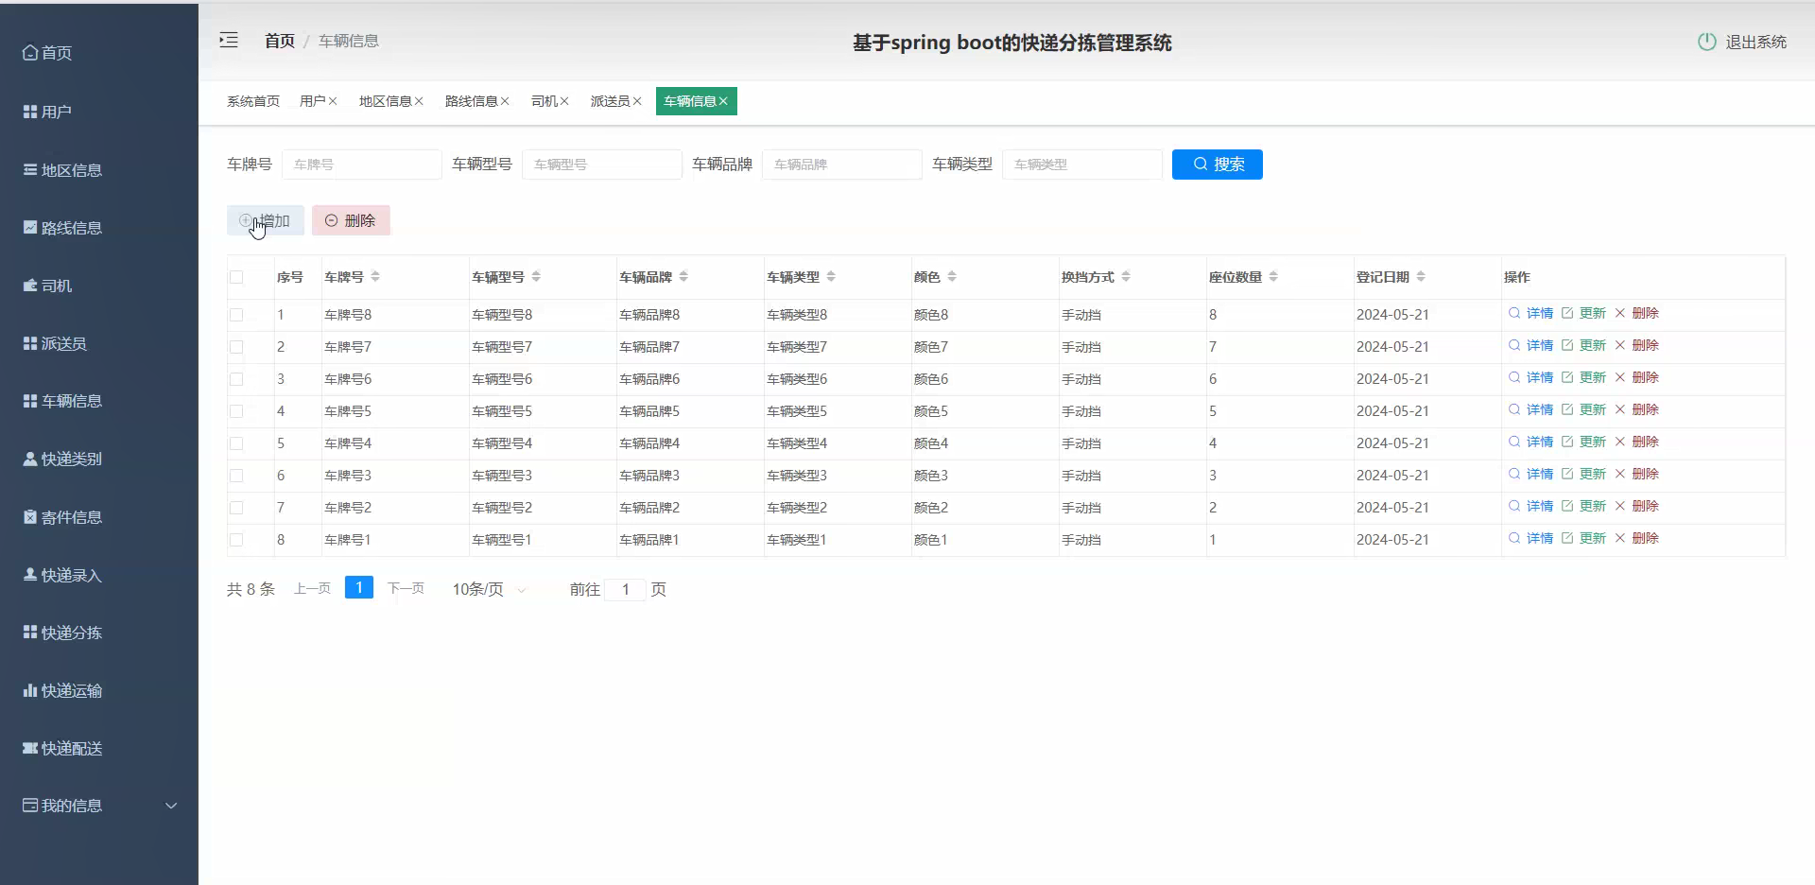Image resolution: width=1815 pixels, height=885 pixels.
Task: Select the checkbox next to 车牌号1
Action: [235, 540]
